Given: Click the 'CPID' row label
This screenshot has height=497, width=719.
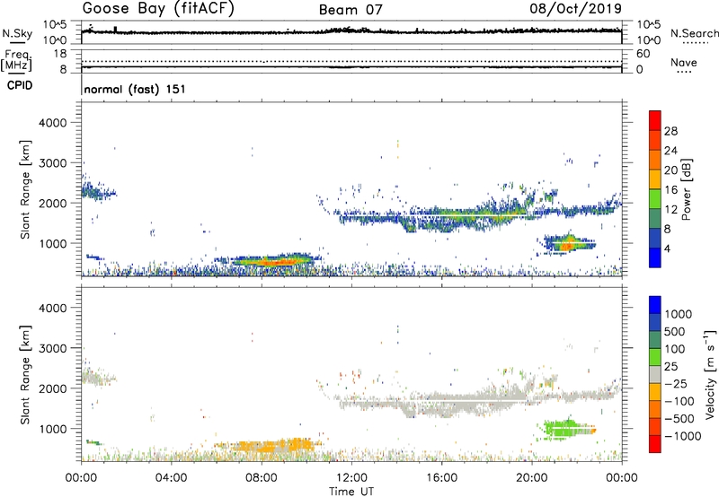Looking at the screenshot, I should [x=20, y=85].
